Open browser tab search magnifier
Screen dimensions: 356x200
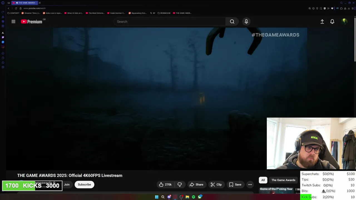341,3
